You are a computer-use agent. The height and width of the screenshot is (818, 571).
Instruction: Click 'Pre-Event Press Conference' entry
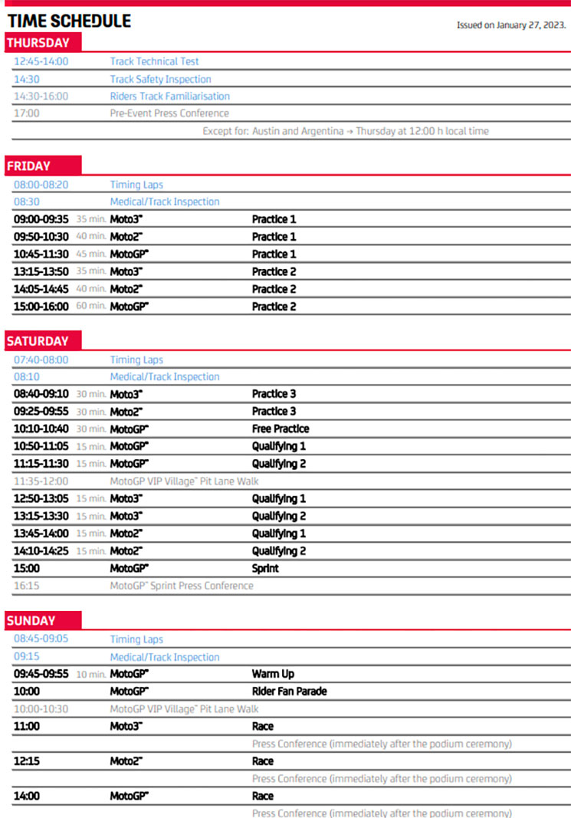pyautogui.click(x=169, y=113)
